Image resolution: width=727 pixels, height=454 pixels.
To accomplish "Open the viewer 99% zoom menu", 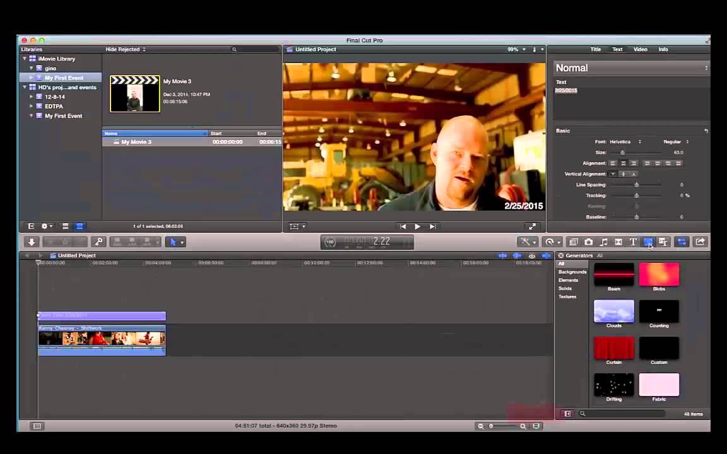I will click(516, 49).
